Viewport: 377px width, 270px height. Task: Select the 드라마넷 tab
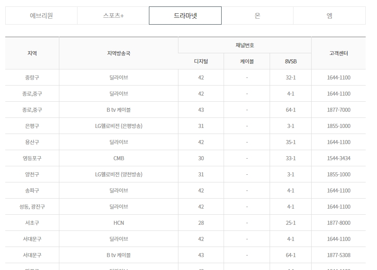[x=185, y=15]
